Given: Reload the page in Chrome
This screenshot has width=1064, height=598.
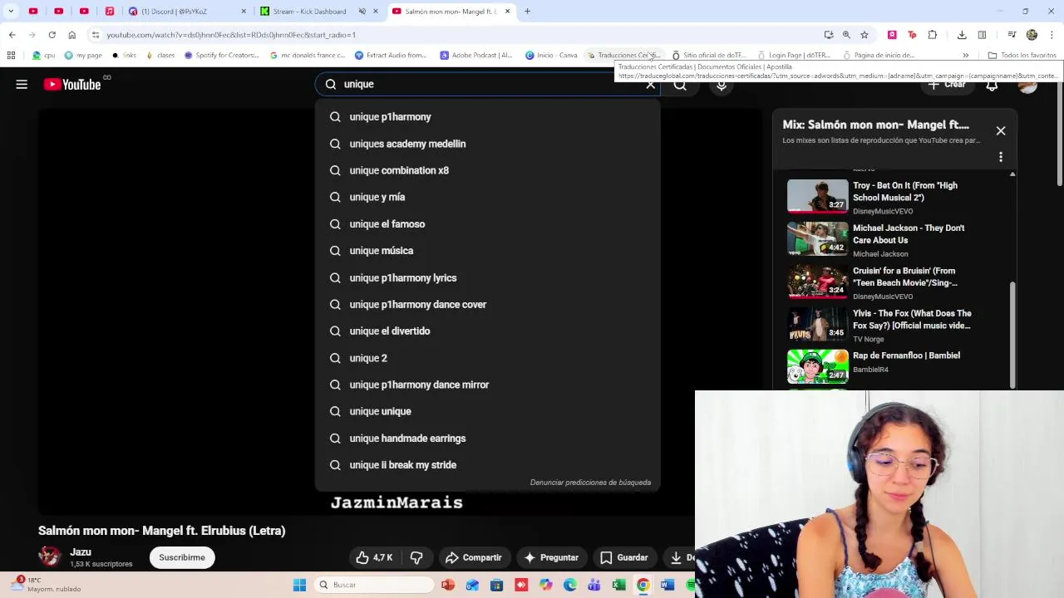Looking at the screenshot, I should (52, 35).
